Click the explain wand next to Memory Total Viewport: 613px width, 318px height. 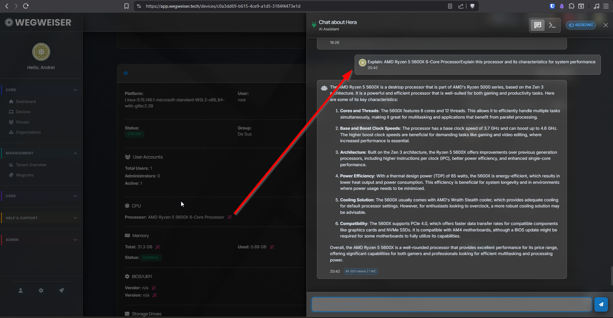pyautogui.click(x=157, y=247)
